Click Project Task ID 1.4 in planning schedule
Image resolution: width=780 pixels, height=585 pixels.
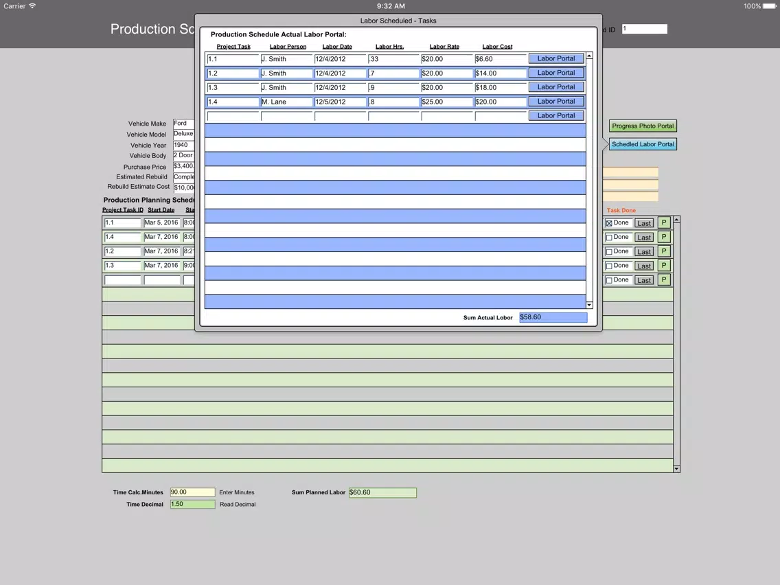(x=123, y=238)
